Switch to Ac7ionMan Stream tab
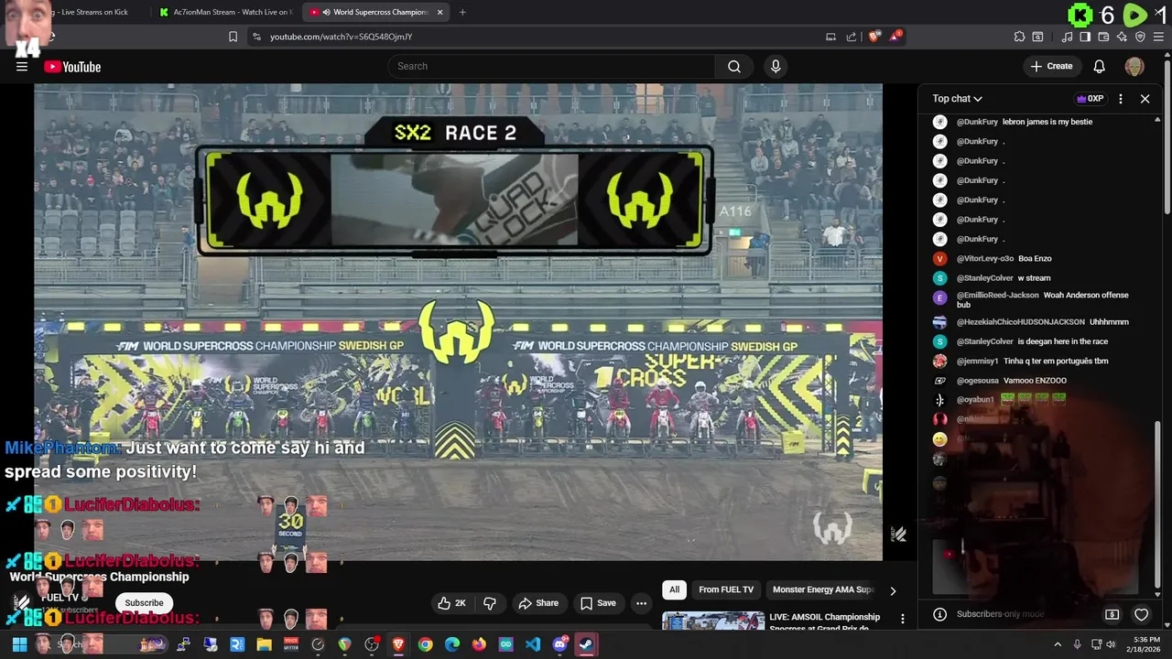The width and height of the screenshot is (1172, 659). [224, 12]
